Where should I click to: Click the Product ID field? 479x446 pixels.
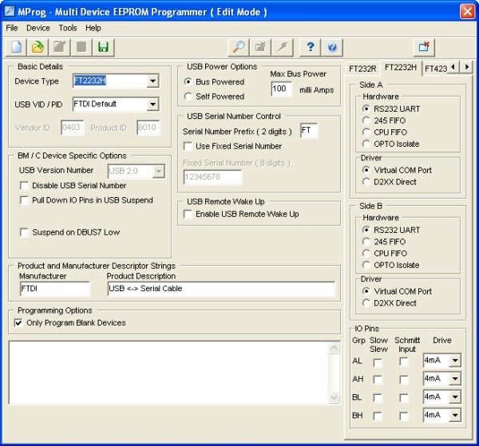pyautogui.click(x=148, y=128)
